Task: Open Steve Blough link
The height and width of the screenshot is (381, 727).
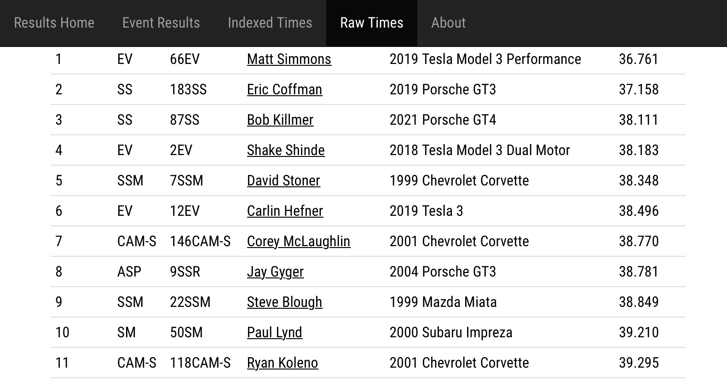Action: [284, 302]
